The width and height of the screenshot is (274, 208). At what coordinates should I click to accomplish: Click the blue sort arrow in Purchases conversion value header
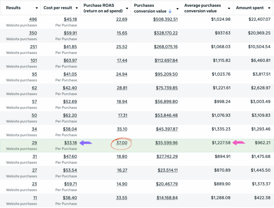pyautogui.click(x=170, y=11)
